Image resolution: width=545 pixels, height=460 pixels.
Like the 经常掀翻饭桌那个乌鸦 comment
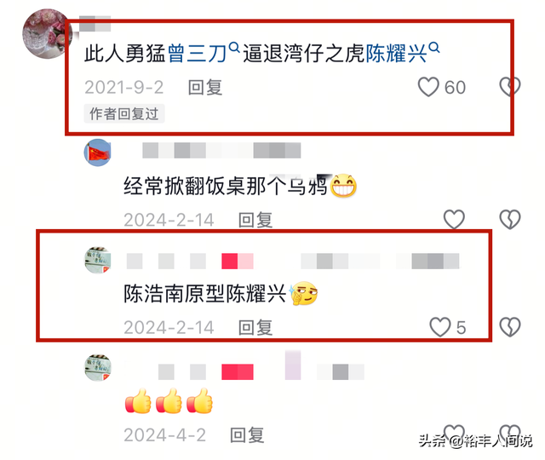tap(454, 220)
